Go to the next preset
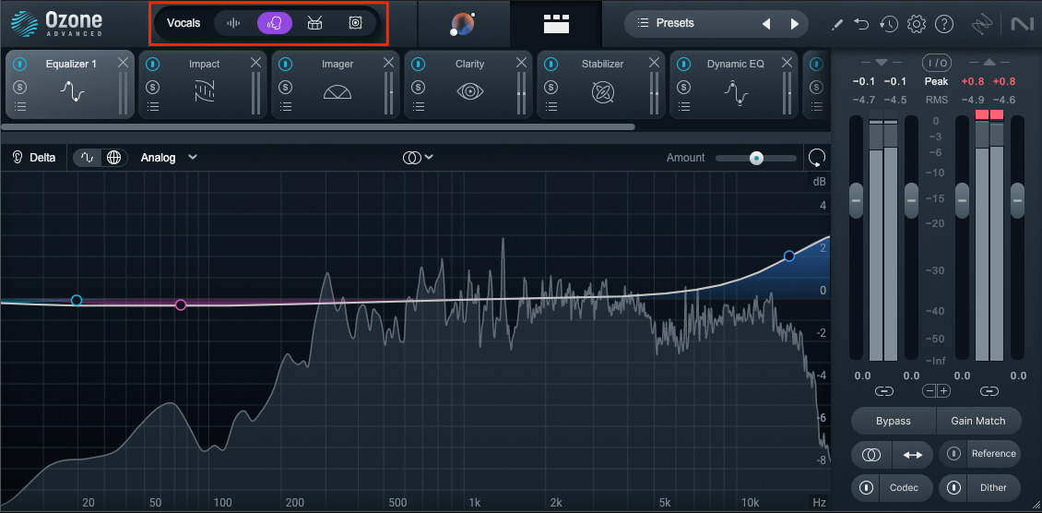Screen dimensions: 1042x513 coord(795,24)
